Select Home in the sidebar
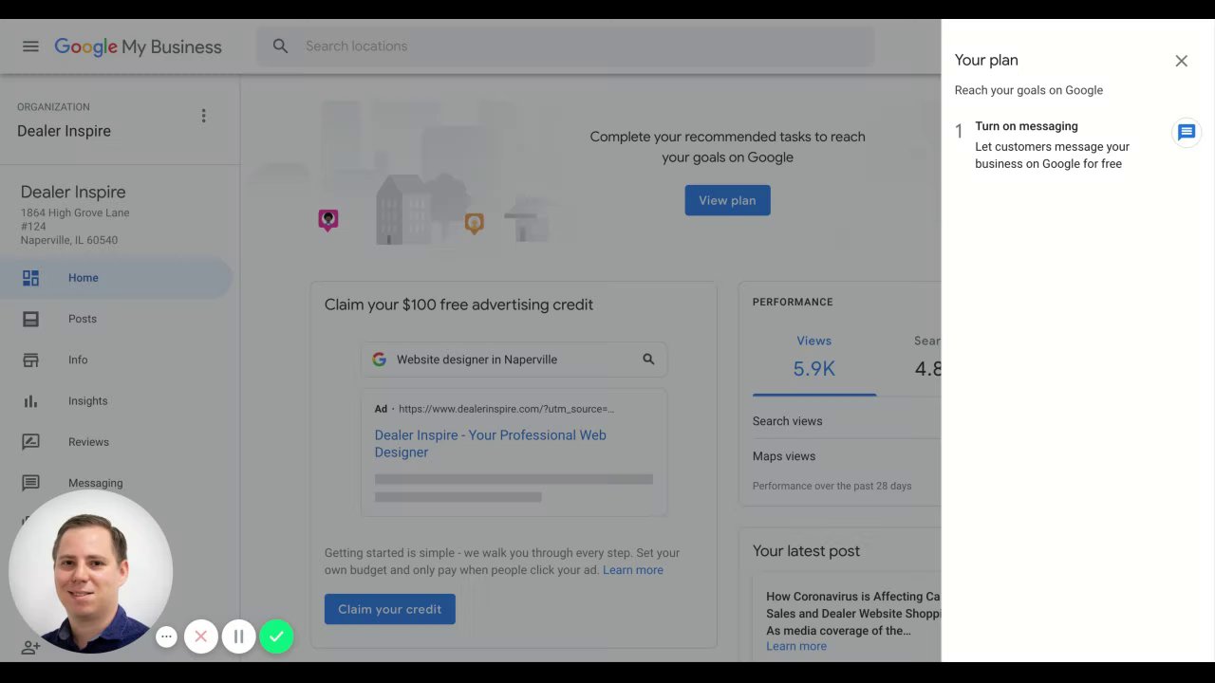Viewport: 1215px width, 683px height. click(x=116, y=278)
